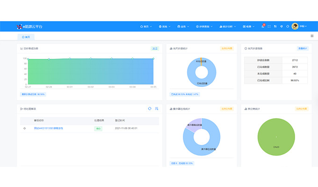318x187 pixels.
Task: Open the task link 测试44031813361
Action: coord(48,128)
